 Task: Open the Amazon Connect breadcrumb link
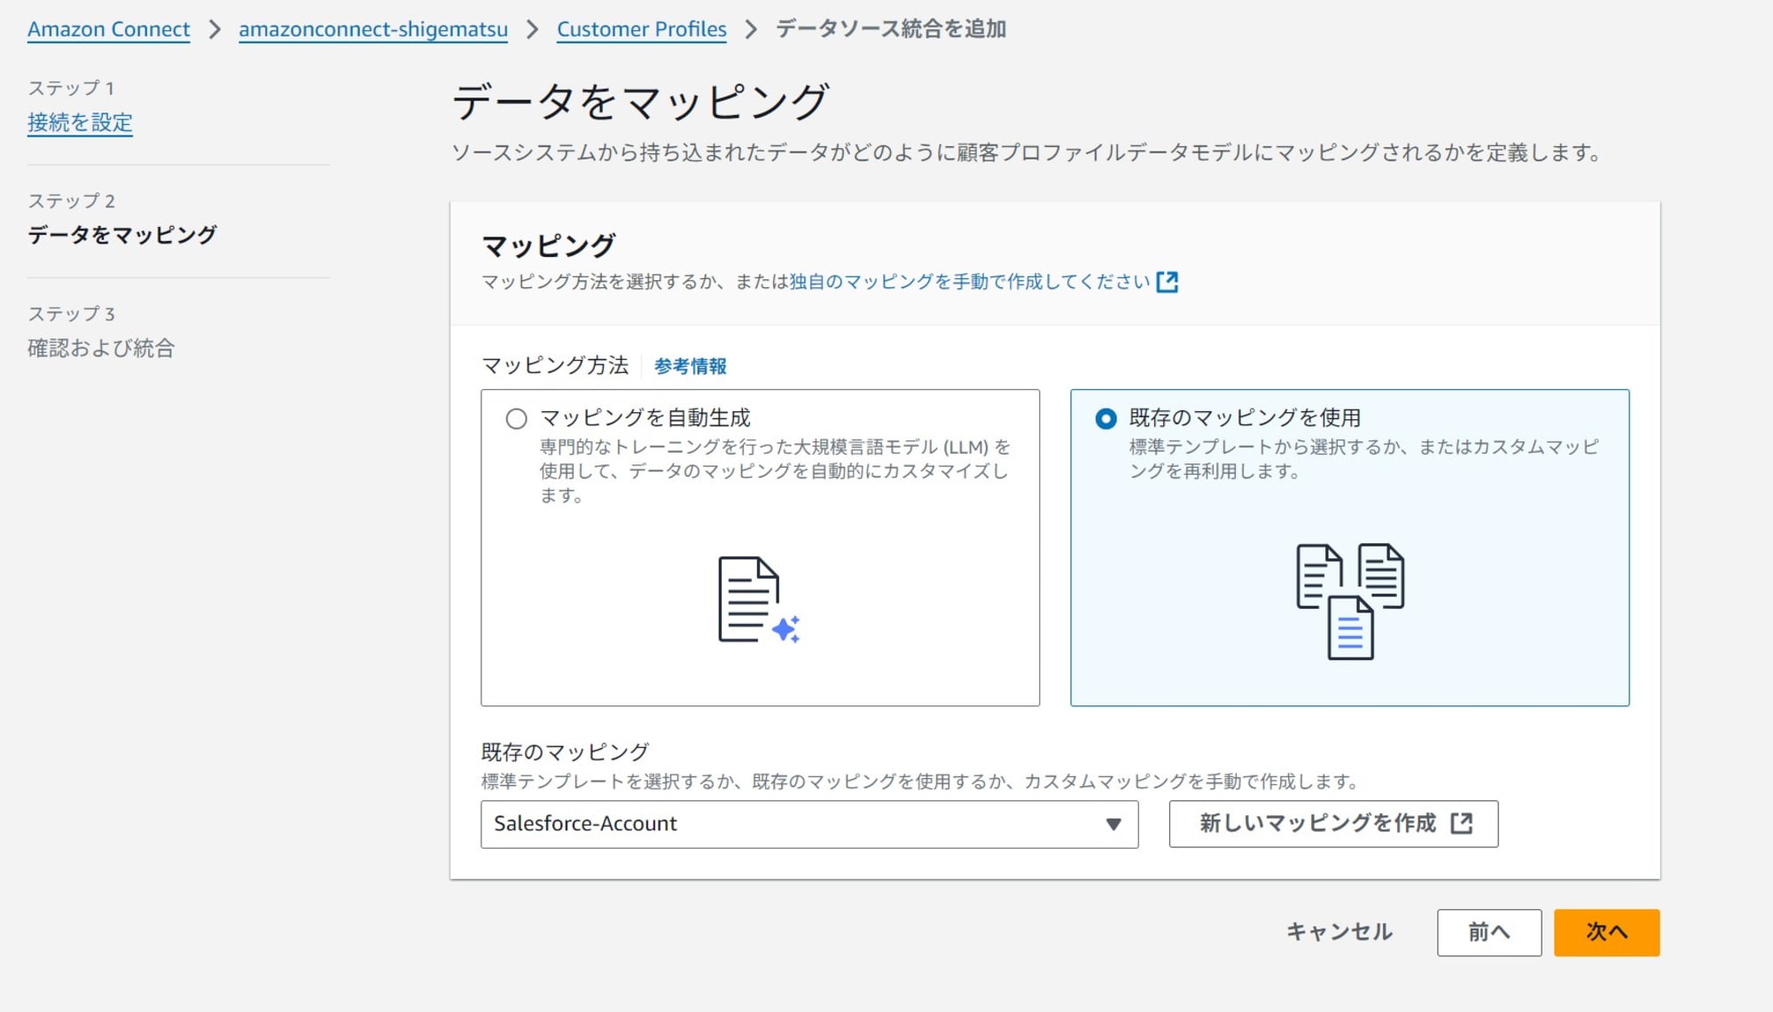tap(108, 29)
